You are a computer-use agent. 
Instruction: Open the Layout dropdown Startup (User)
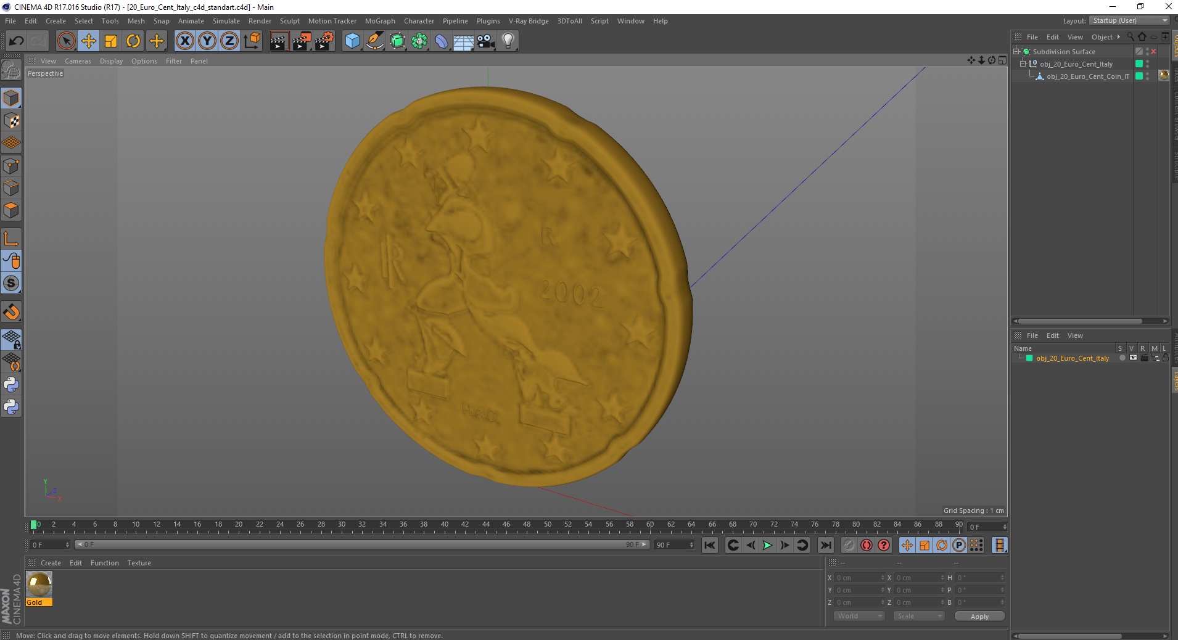[x=1129, y=20]
